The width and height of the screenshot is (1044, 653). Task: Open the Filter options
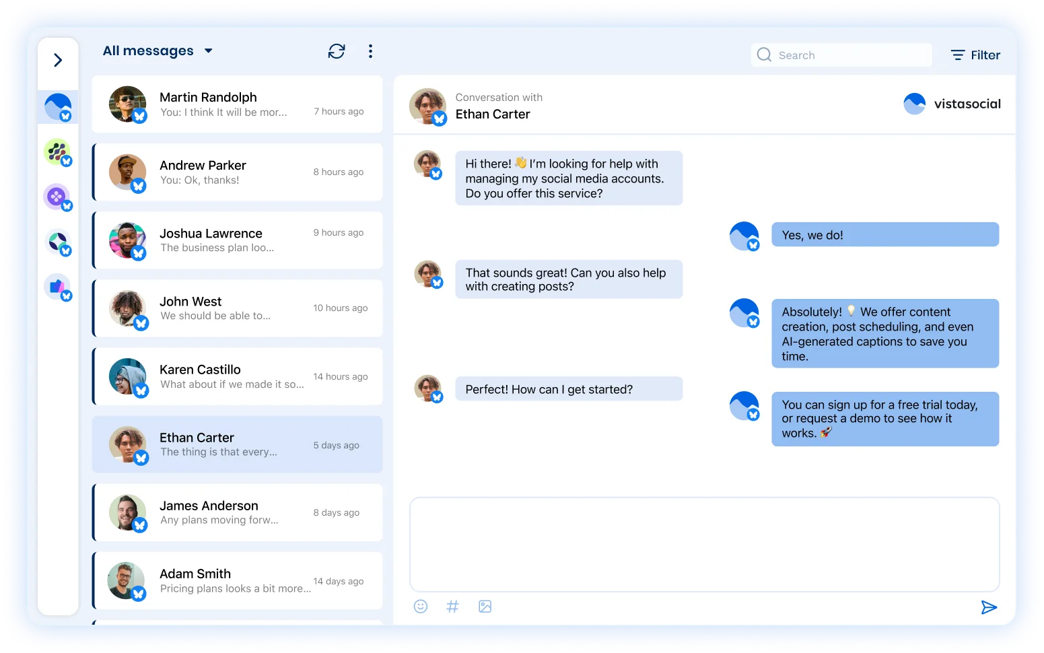[974, 55]
